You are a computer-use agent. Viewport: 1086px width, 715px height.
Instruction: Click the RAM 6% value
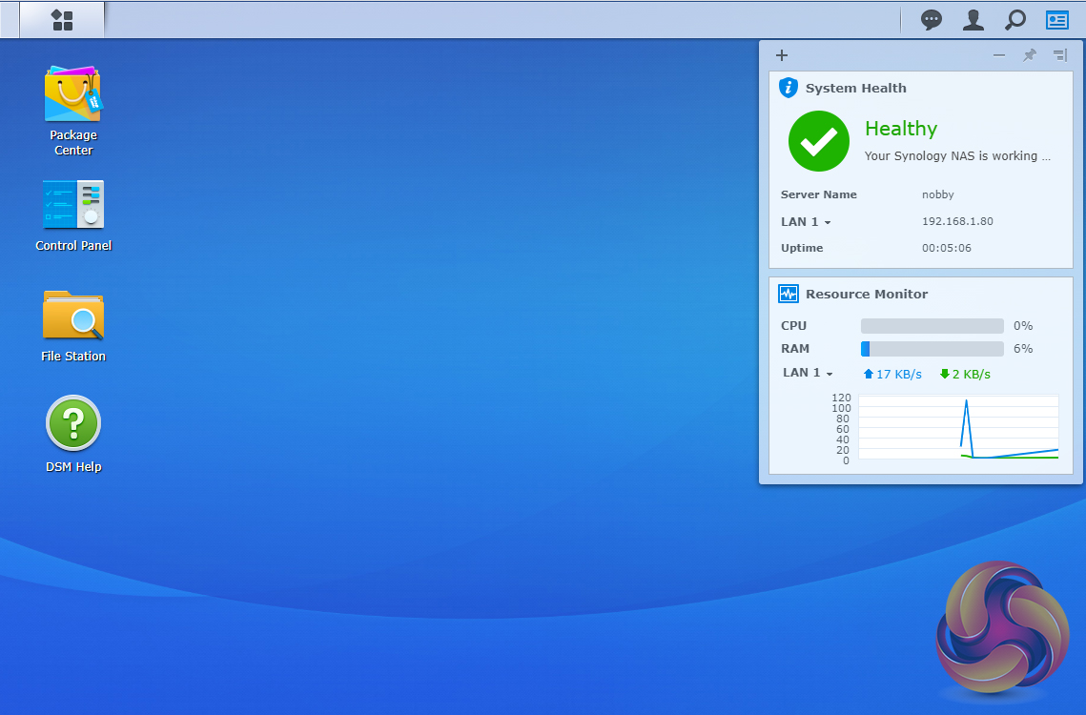[1023, 349]
